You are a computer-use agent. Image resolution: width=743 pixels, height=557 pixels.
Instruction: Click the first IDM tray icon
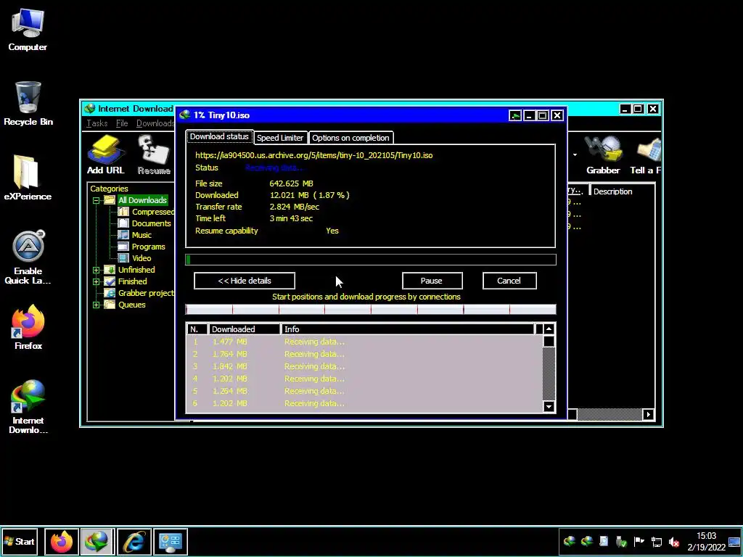click(x=569, y=542)
